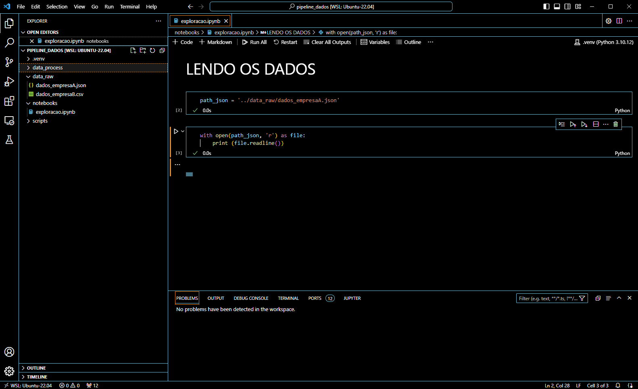Screen dimensions: 638x389
Task: Open the Explorer view in activity bar
Action: (9, 23)
